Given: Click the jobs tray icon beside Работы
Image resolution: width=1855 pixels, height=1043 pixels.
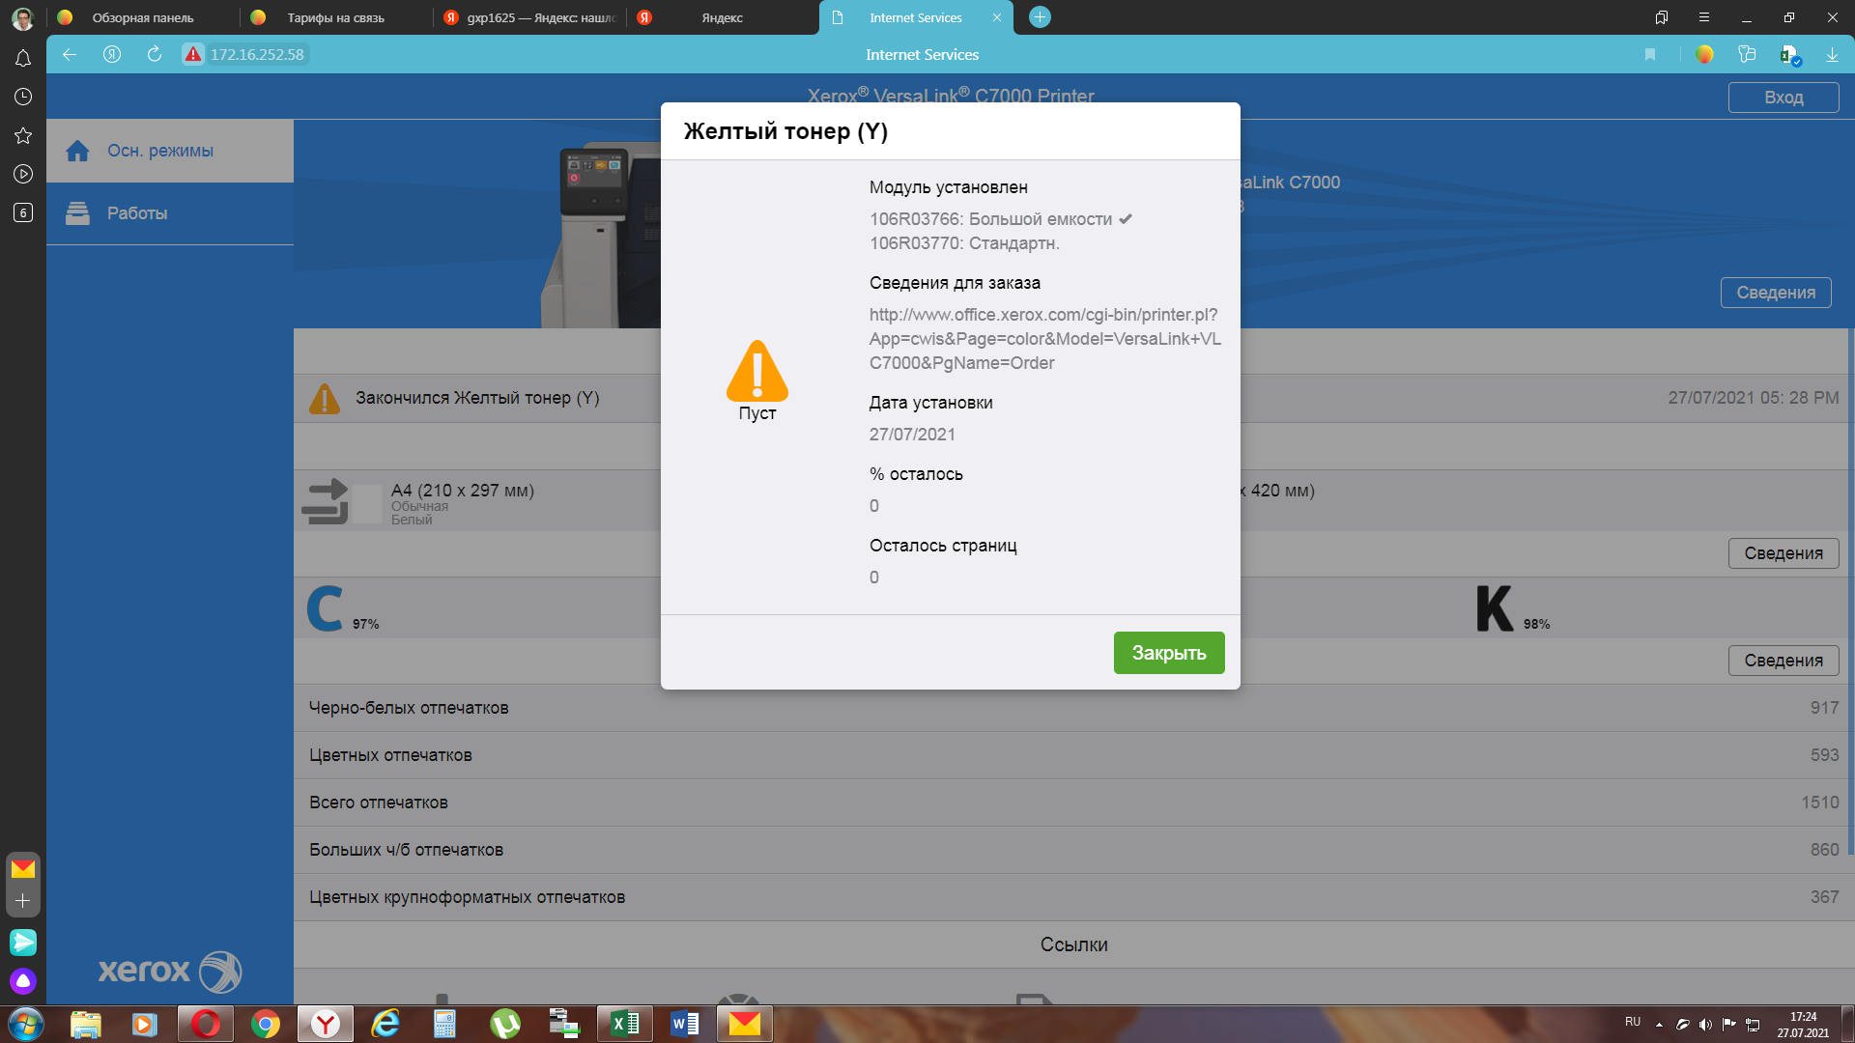Looking at the screenshot, I should click(77, 213).
